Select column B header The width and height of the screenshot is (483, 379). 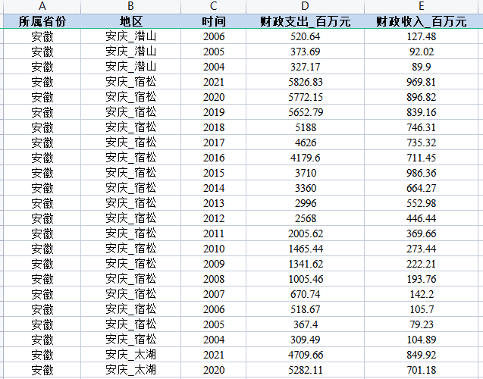[x=130, y=6]
